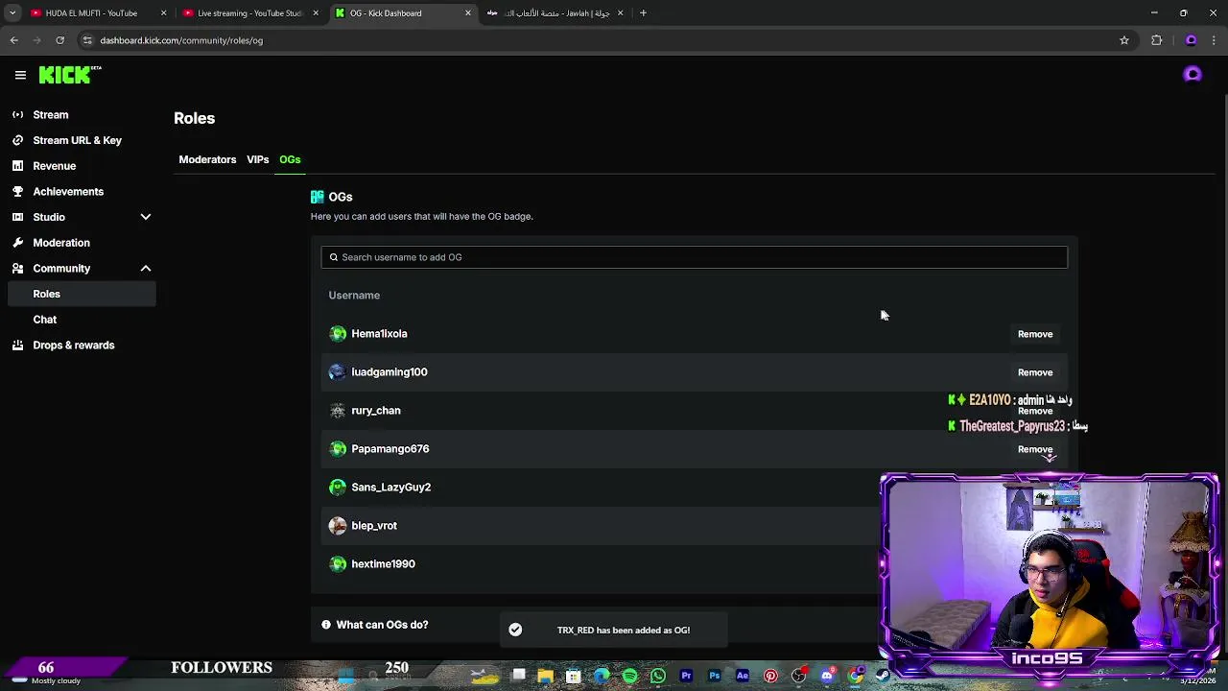The width and height of the screenshot is (1228, 691).
Task: Click hextime1990's avatar icon
Action: 338,564
